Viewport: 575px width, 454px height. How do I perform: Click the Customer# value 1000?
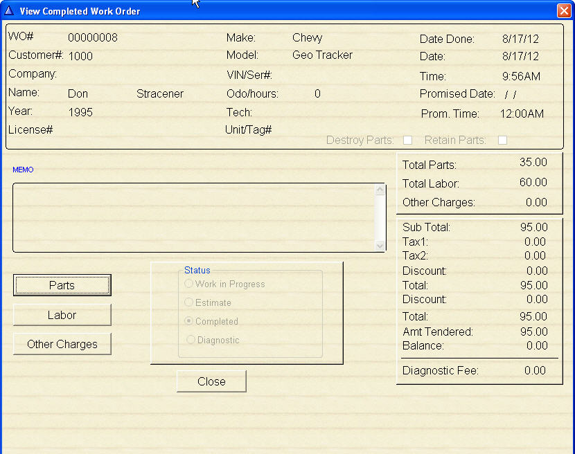click(80, 56)
